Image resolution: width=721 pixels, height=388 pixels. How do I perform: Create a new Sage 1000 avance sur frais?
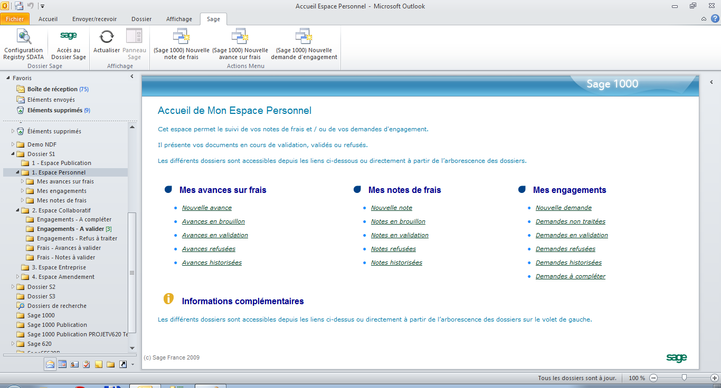click(x=240, y=44)
